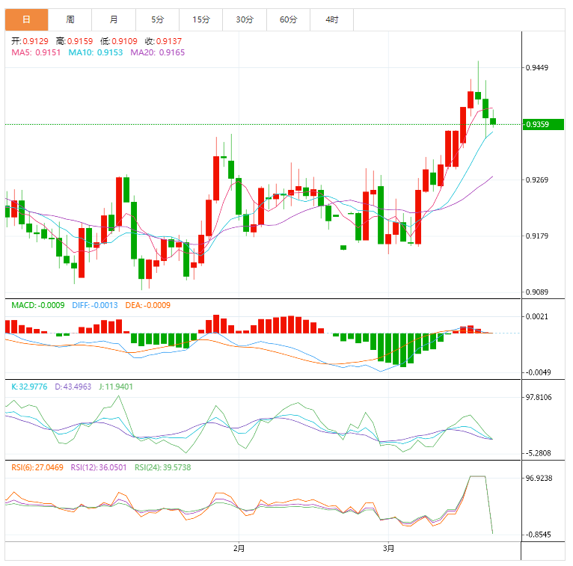The height and width of the screenshot is (566, 573).
Task: Click the 0.9089 price axis label
Action: (537, 292)
